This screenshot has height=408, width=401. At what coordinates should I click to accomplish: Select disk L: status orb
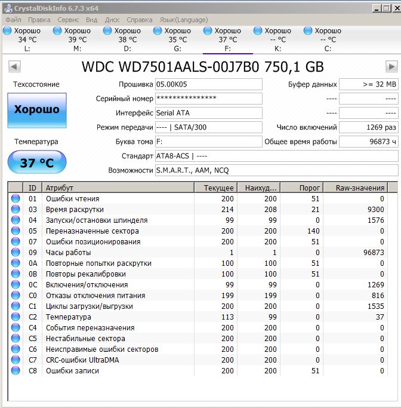pos(7,30)
